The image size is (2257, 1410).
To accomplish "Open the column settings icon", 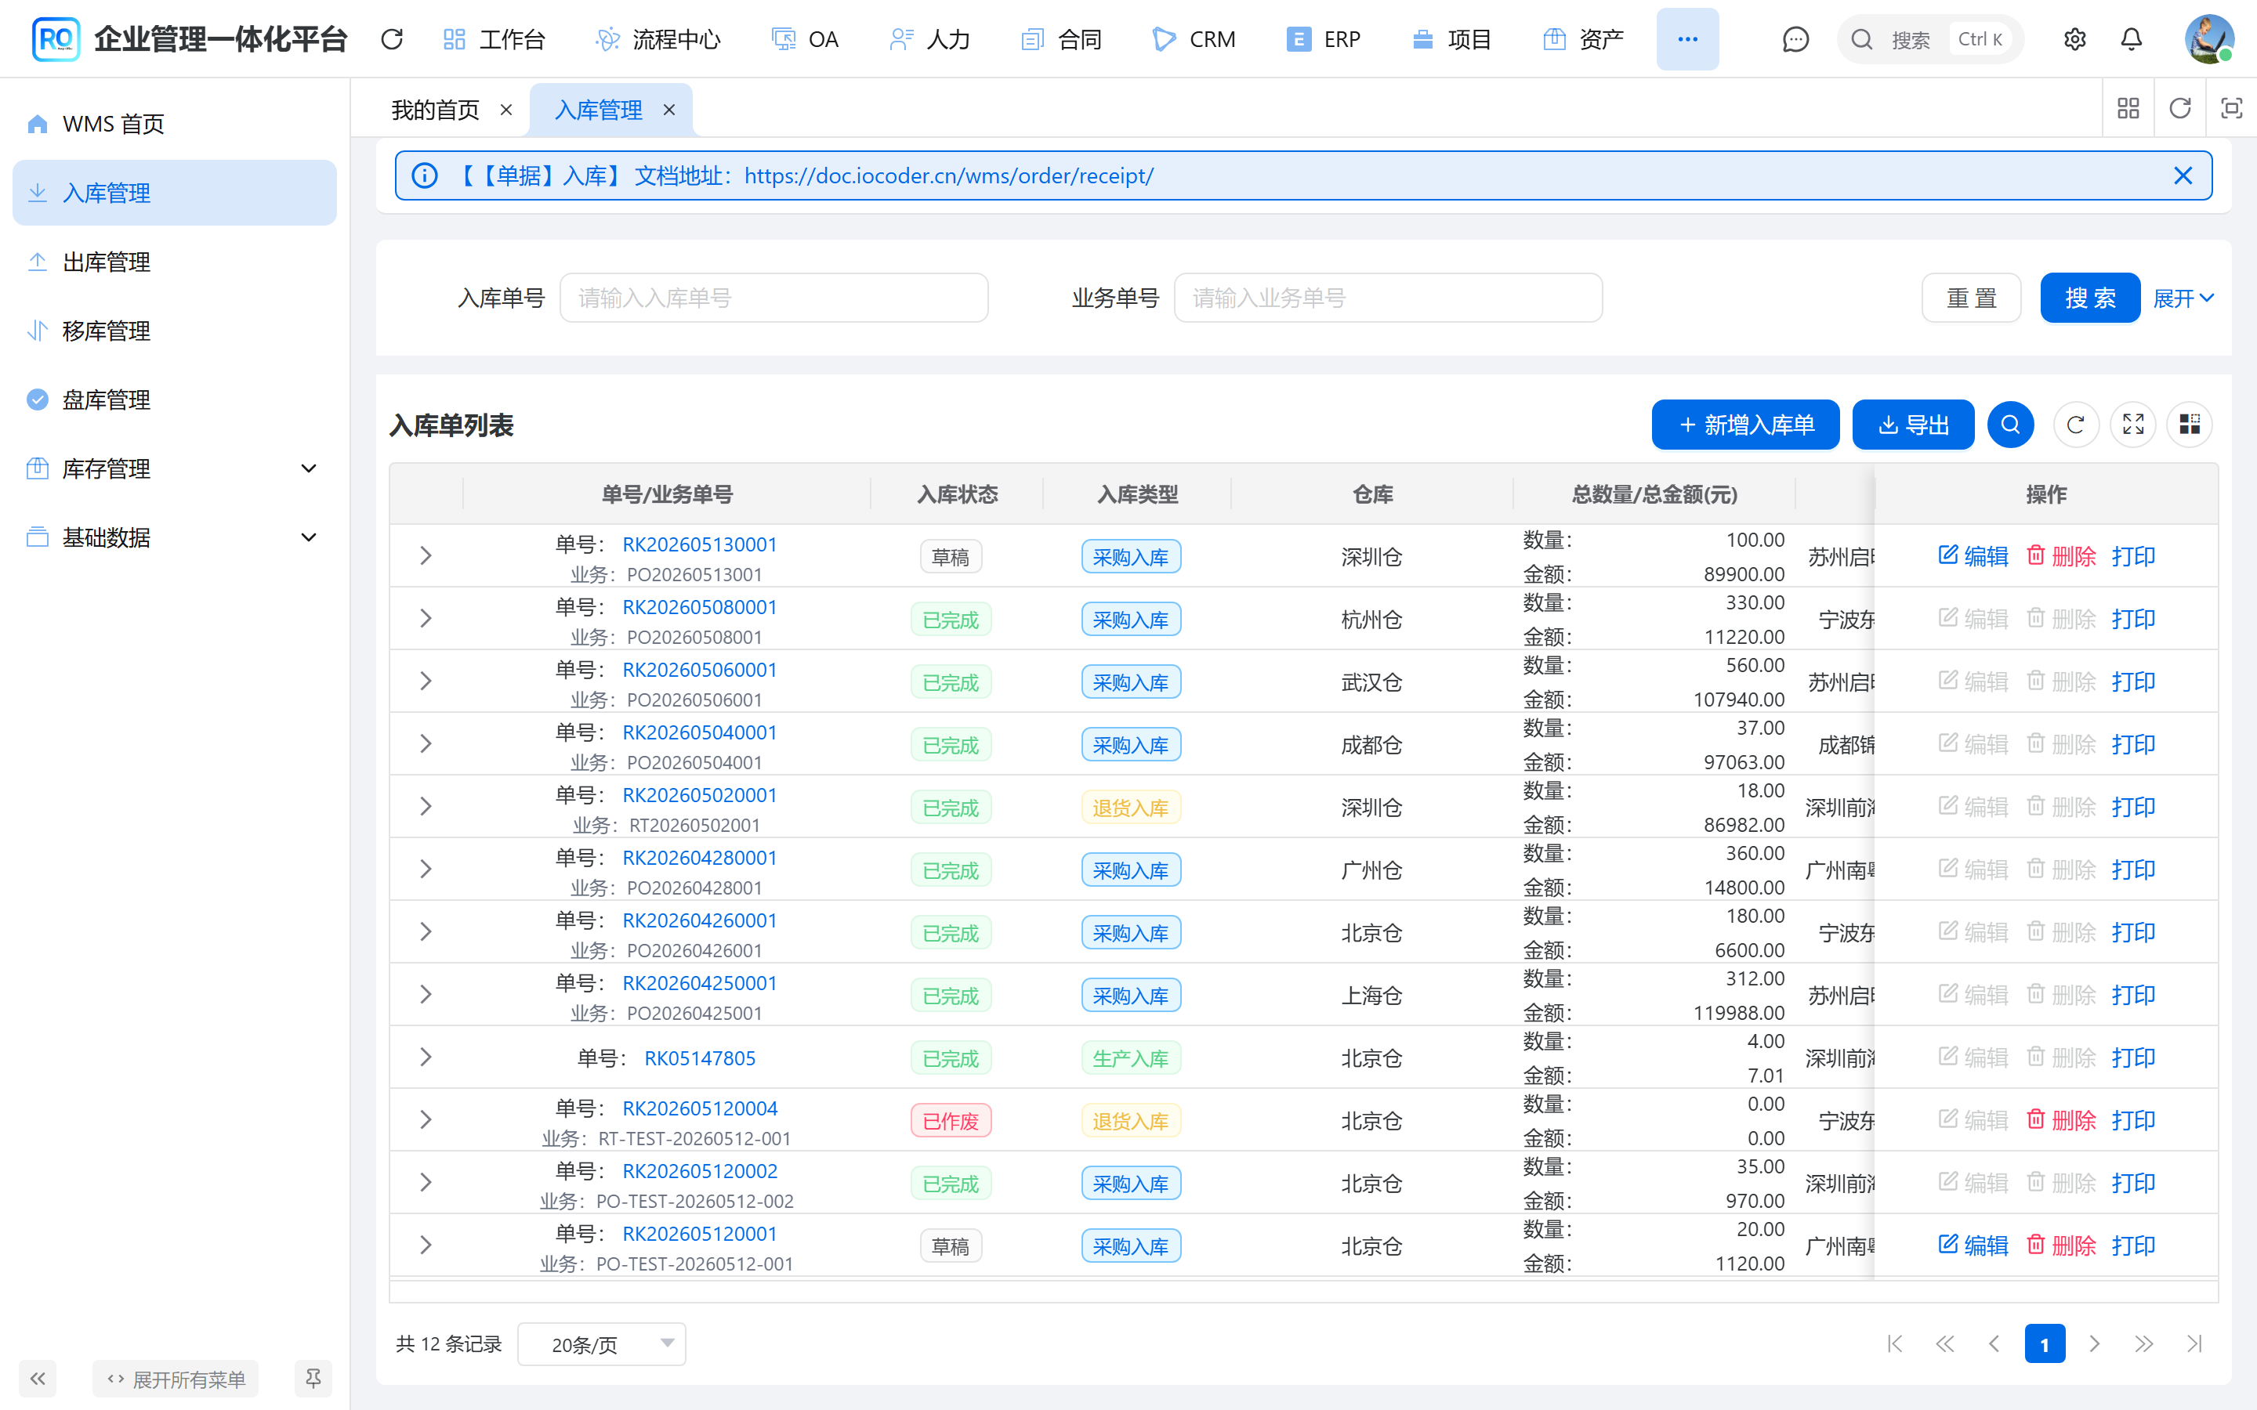I will tap(2190, 425).
